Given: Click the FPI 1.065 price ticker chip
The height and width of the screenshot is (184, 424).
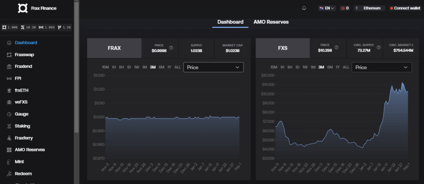Looking at the screenshot, I should pyautogui.click(x=46, y=27).
